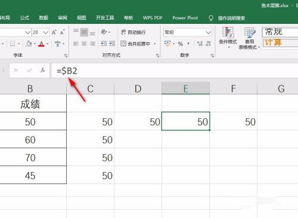Open the 对齐方式 group dialog launcher

click(x=157, y=56)
